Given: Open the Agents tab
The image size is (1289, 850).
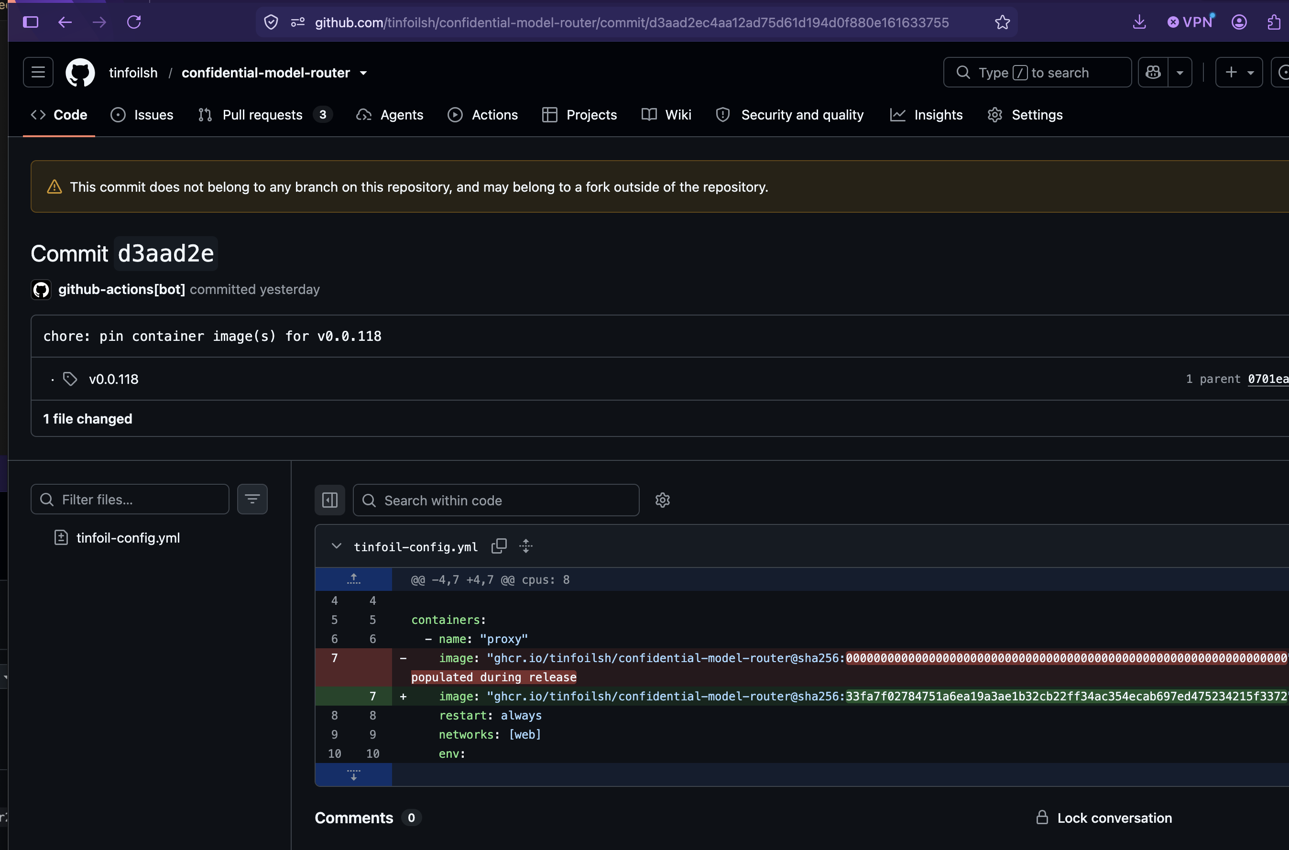Looking at the screenshot, I should [390, 115].
